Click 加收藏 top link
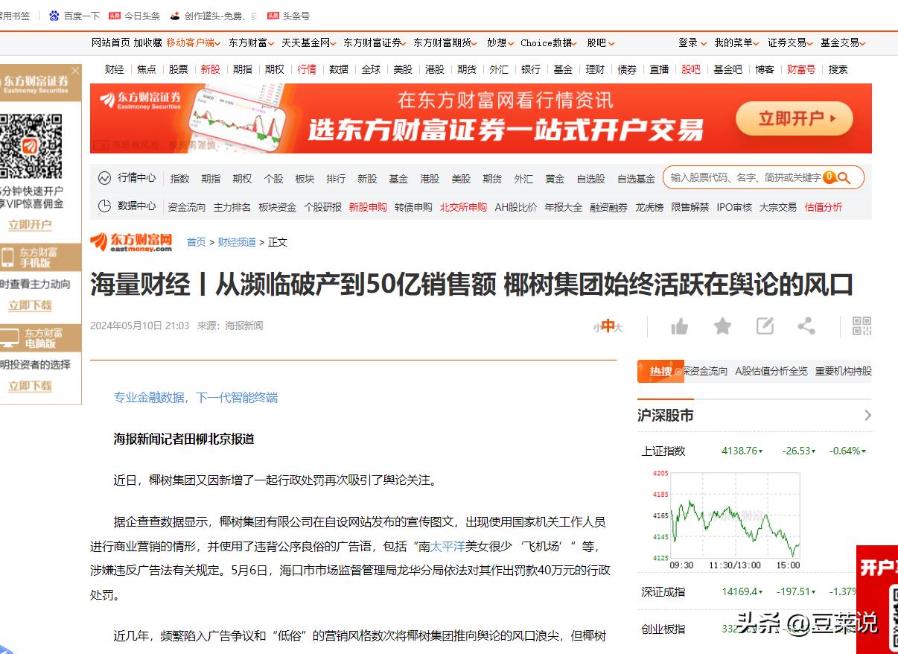 coord(148,42)
